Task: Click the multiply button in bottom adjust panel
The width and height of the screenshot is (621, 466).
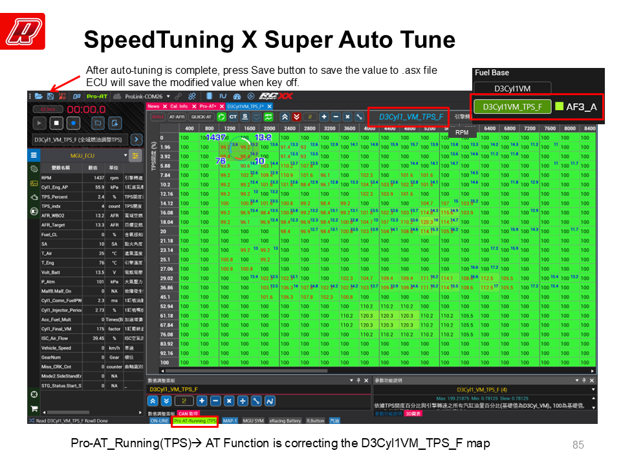Action: coord(229,401)
